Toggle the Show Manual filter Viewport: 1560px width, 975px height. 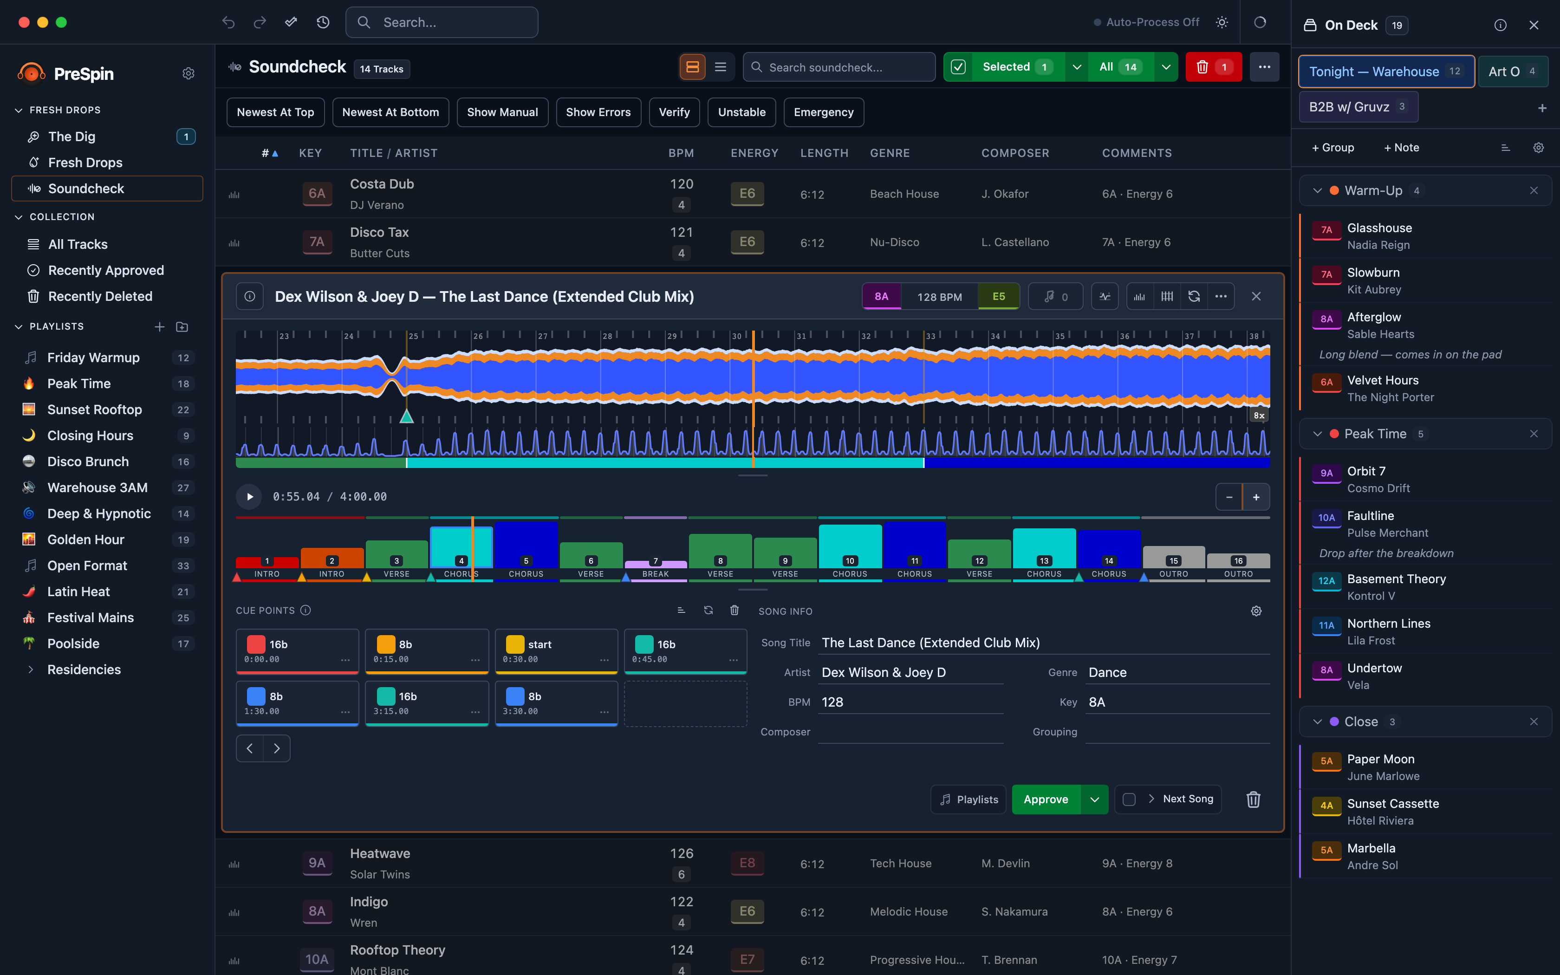tap(502, 112)
